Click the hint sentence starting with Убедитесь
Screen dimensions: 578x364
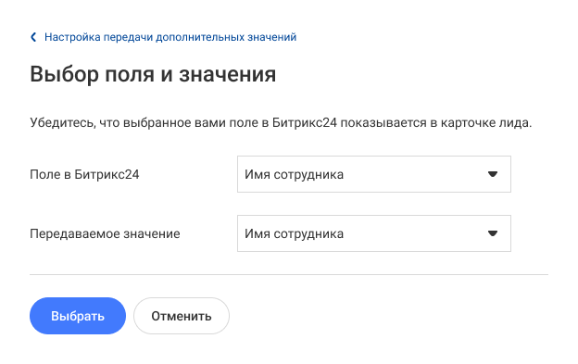point(281,122)
